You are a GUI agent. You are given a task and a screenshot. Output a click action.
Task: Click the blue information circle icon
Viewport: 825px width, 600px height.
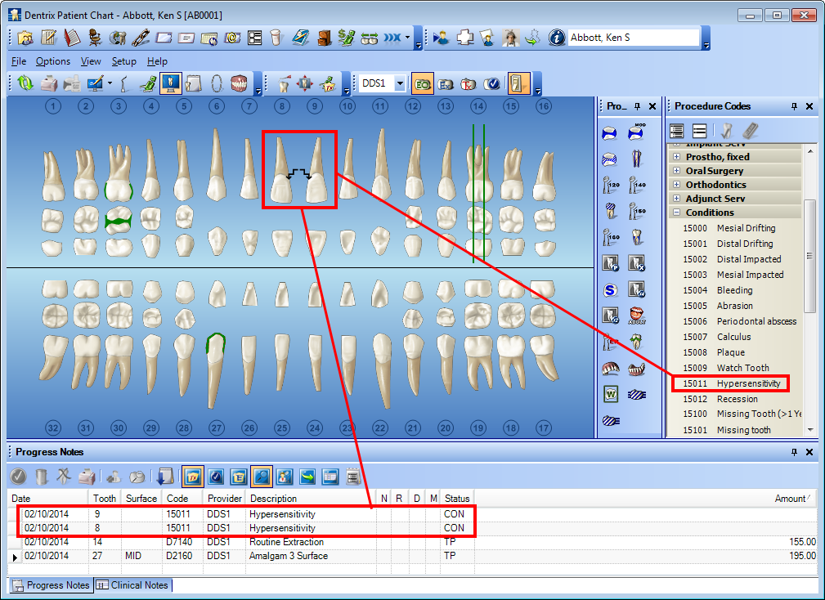557,38
